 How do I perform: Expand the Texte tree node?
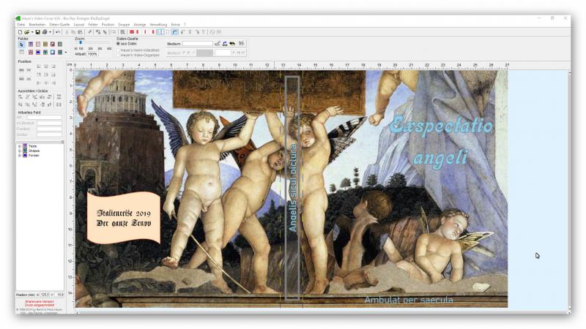pos(19,146)
